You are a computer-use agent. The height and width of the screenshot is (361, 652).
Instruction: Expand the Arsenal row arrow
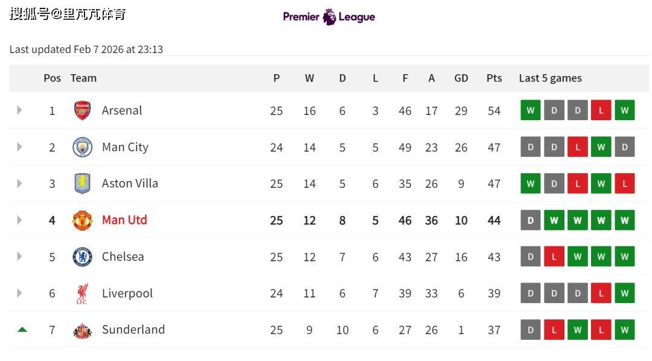tap(19, 110)
